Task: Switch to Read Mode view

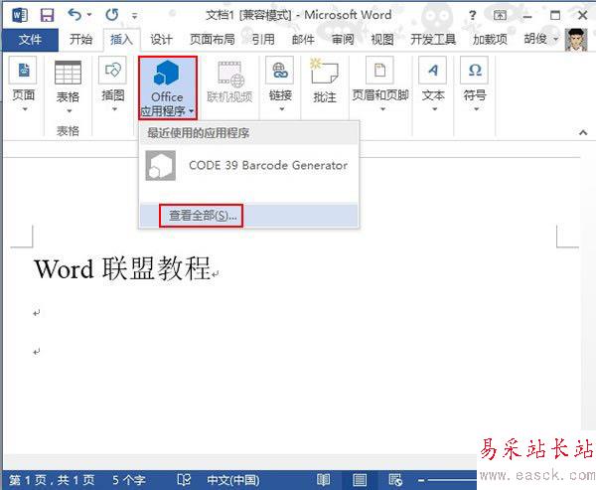Action: click(324, 480)
